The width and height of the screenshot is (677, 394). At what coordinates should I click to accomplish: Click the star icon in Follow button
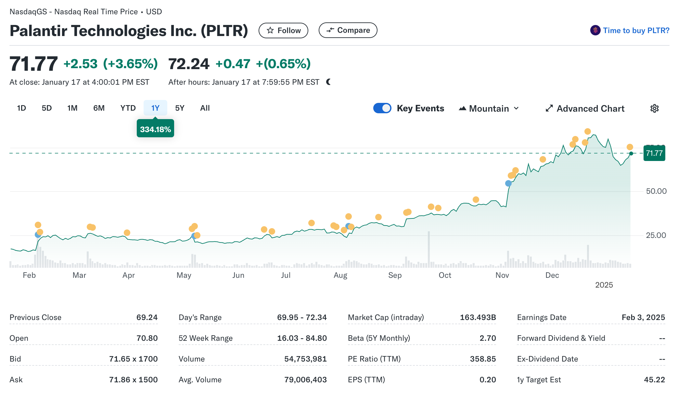[x=270, y=31]
